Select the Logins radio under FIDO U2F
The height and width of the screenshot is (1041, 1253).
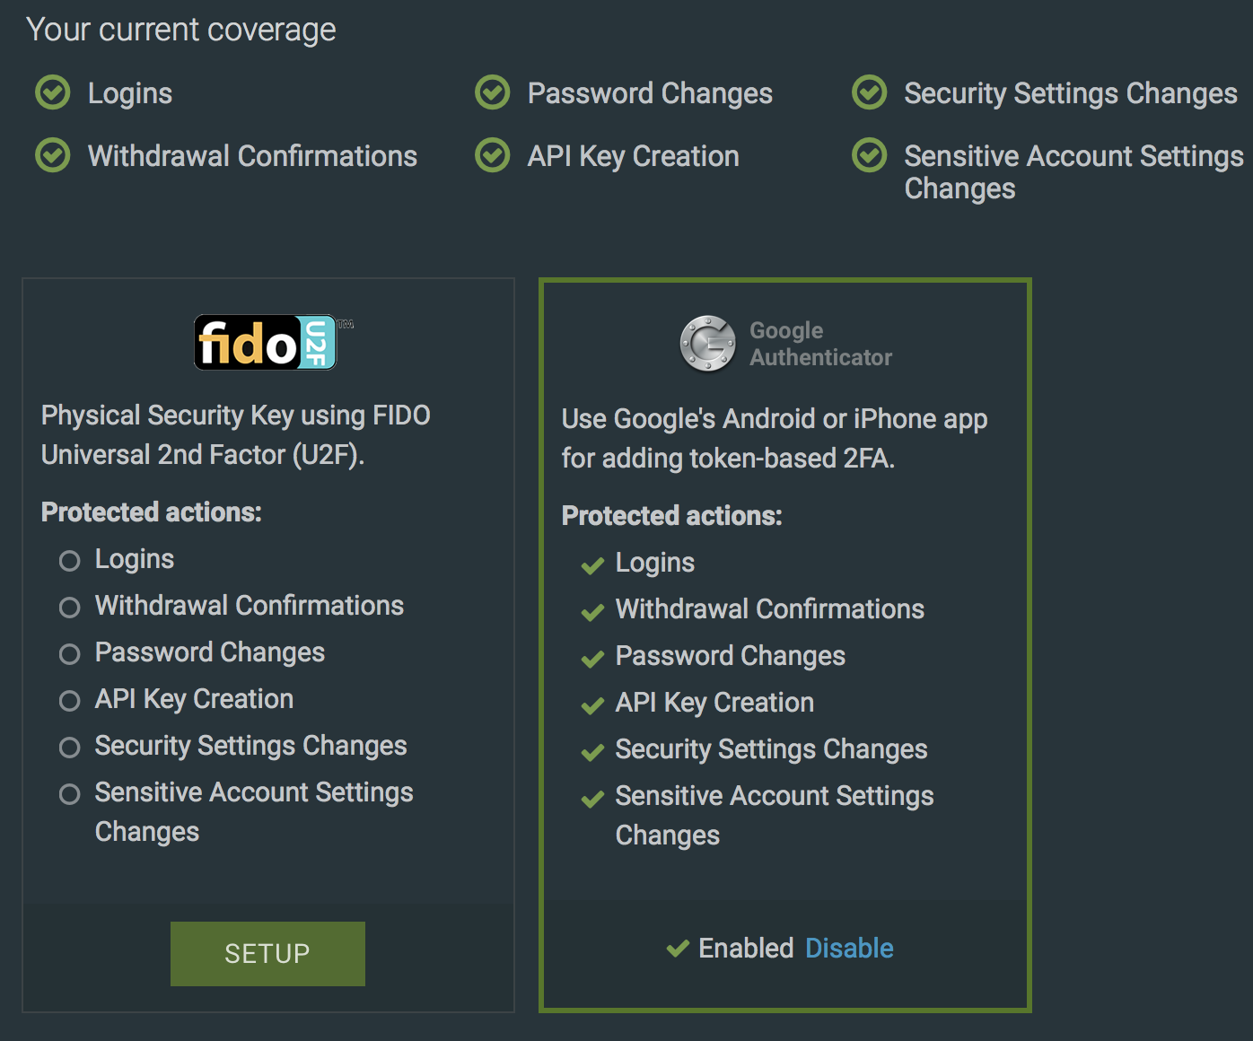point(69,561)
